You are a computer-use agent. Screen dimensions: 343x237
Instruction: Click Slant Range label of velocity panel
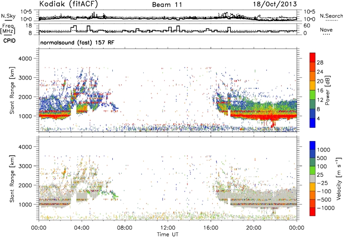point(12,178)
